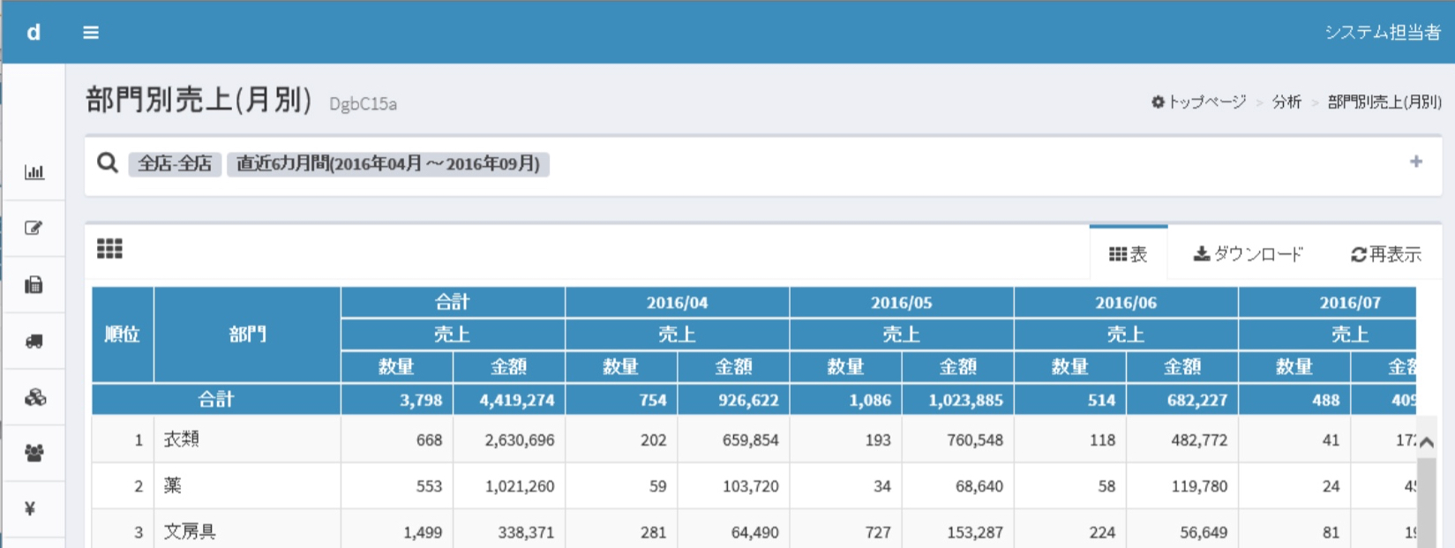
Task: Click the search magnifier icon
Action: pyautogui.click(x=108, y=162)
